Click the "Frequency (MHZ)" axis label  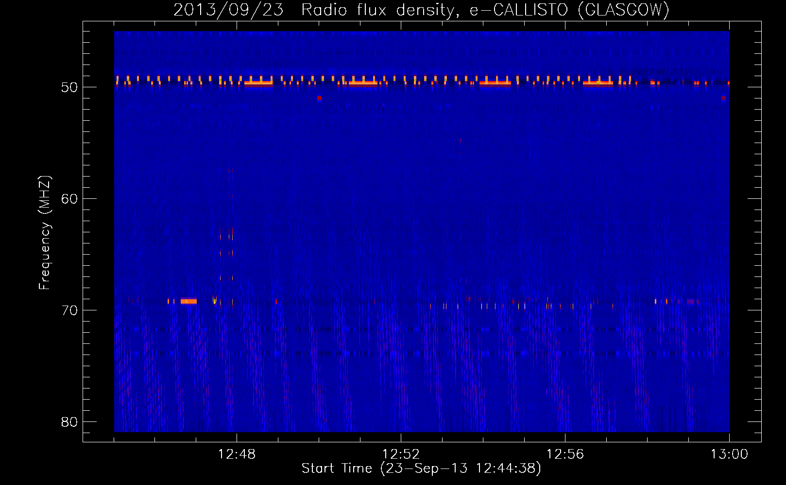[x=44, y=233]
